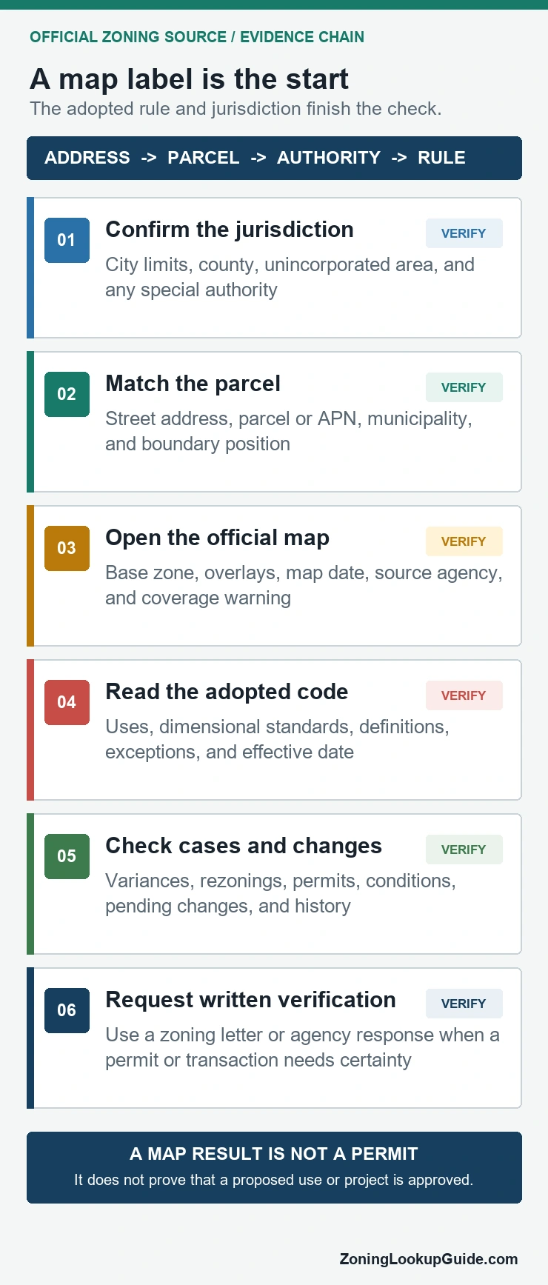Click the 'Variances, rezonings, permits' description
548x1285 pixels.
point(280,893)
